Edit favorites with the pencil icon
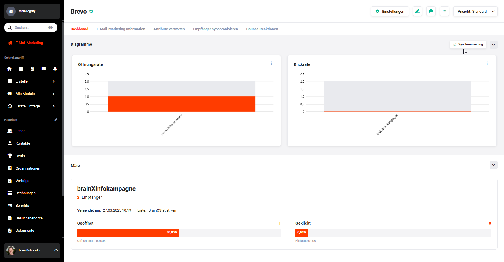Viewport: 504px width, 262px height. pyautogui.click(x=56, y=120)
